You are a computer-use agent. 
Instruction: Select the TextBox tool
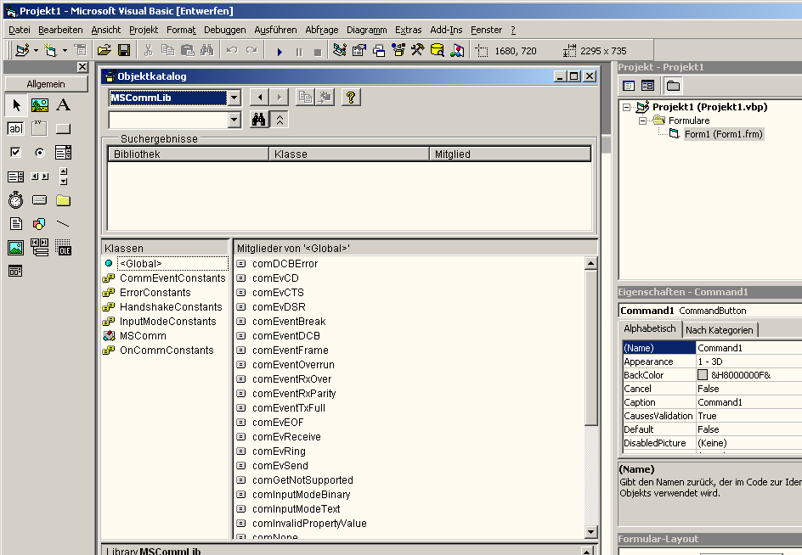tap(16, 128)
